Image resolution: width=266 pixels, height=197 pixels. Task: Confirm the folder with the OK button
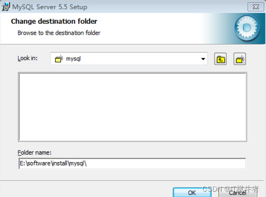point(192,193)
